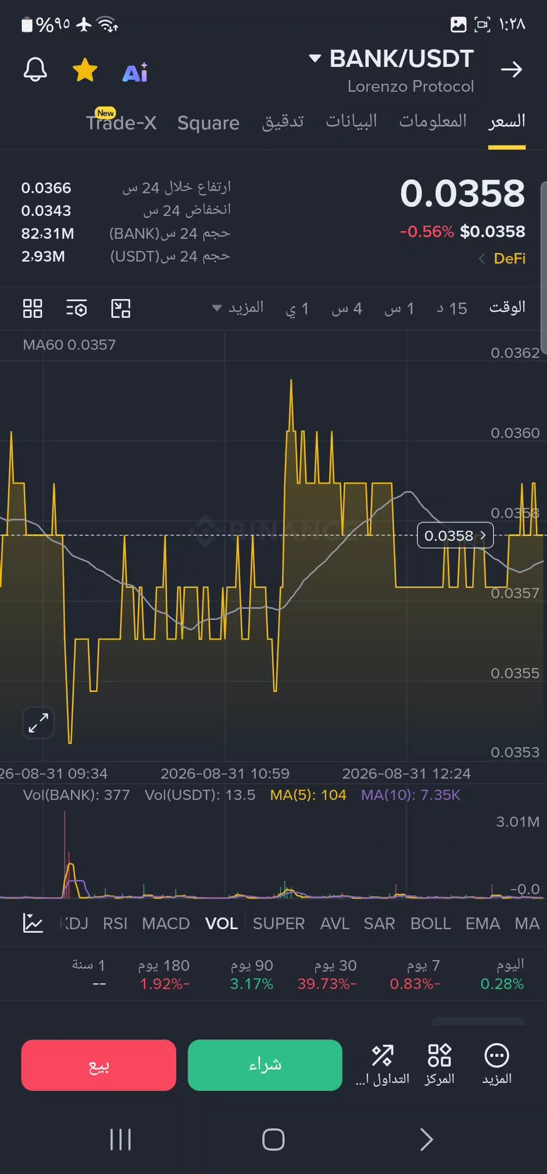This screenshot has height=1174, width=547.
Task: Open the التداول trading tools icon
Action: pyautogui.click(x=382, y=1064)
